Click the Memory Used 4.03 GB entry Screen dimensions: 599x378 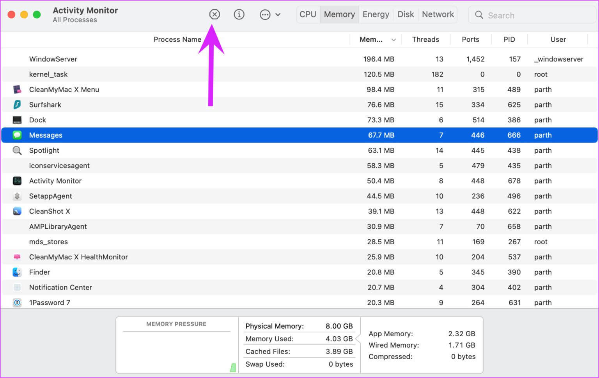[299, 339]
